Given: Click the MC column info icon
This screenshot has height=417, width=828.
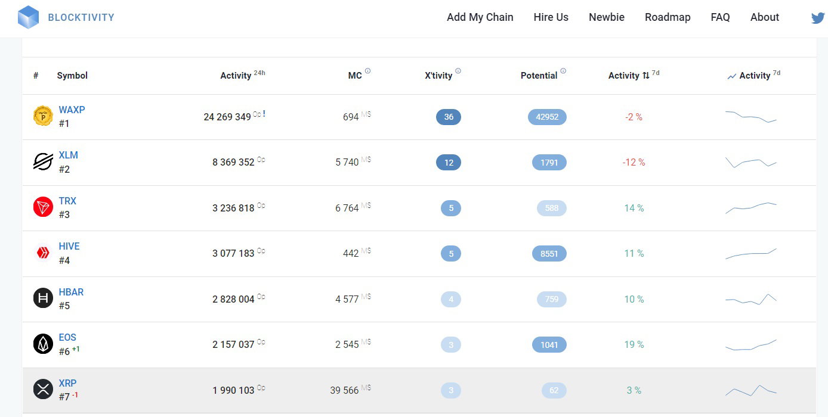Looking at the screenshot, I should point(367,71).
